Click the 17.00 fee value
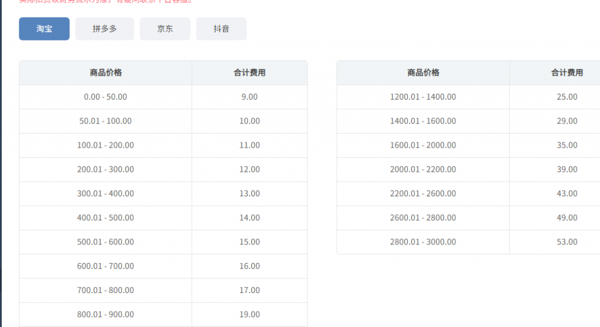 click(x=250, y=290)
